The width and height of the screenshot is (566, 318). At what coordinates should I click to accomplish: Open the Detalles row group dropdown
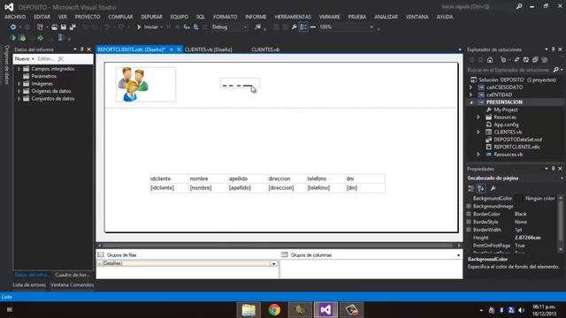coord(273,263)
